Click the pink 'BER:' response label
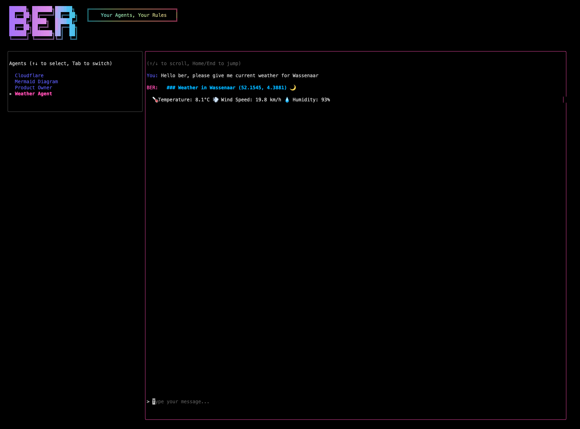This screenshot has height=429, width=580. (152, 88)
